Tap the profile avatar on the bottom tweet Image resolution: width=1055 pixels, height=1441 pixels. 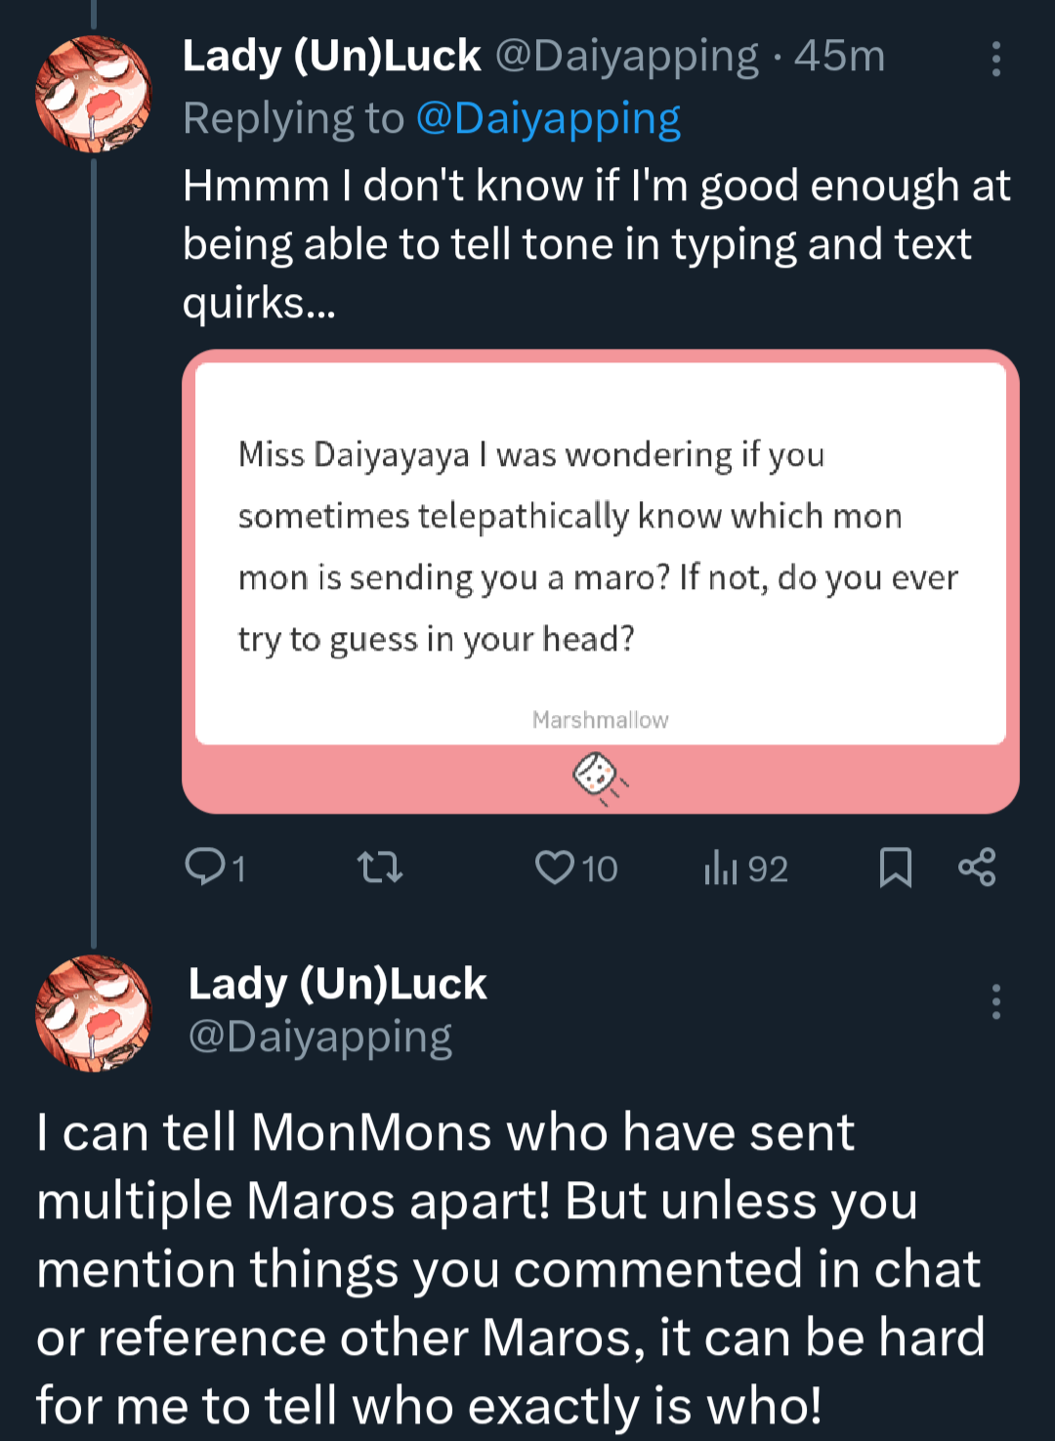coord(94,1013)
